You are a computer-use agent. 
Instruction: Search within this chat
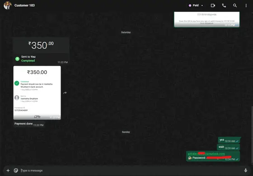click(235, 5)
